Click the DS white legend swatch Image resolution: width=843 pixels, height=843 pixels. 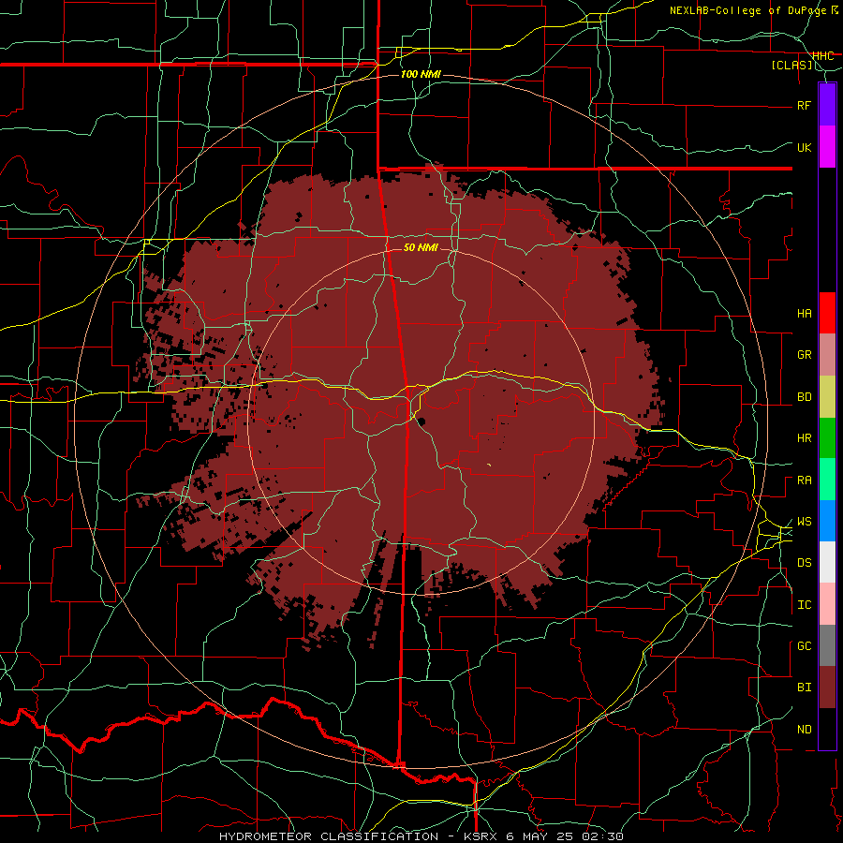tap(827, 562)
